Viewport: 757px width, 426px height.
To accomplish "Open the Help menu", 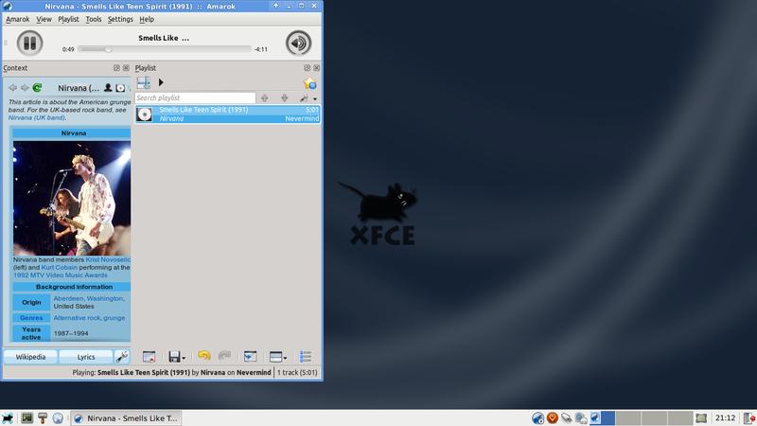I will click(147, 19).
